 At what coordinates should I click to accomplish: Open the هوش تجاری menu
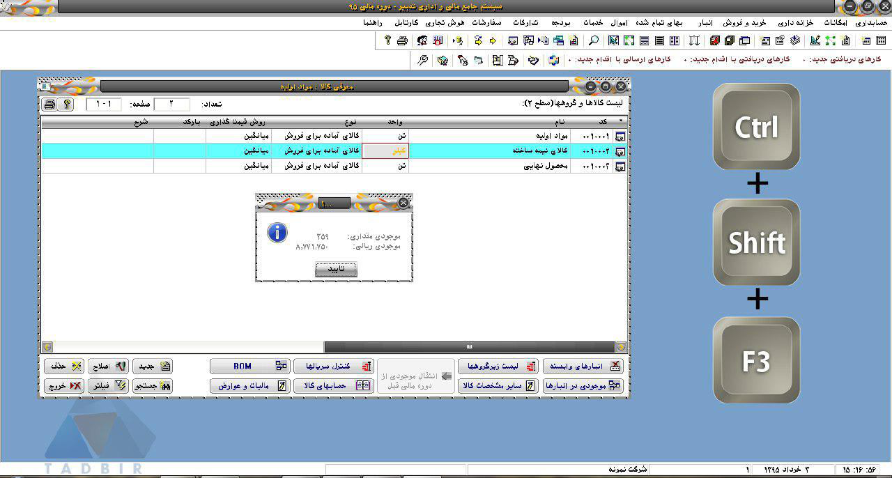(x=445, y=22)
